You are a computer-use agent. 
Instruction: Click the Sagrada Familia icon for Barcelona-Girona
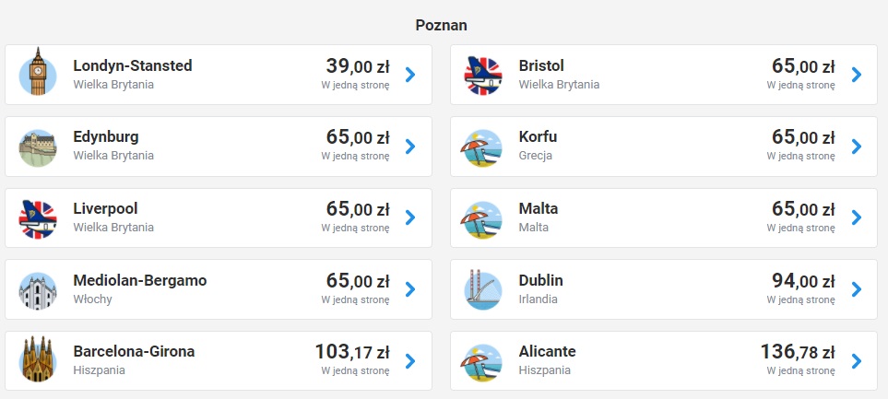38,360
